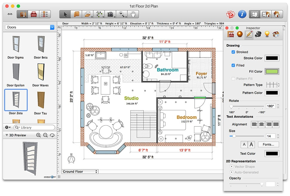Open the building library toolbar icon
Screen dimensions: 290x196
point(22,14)
